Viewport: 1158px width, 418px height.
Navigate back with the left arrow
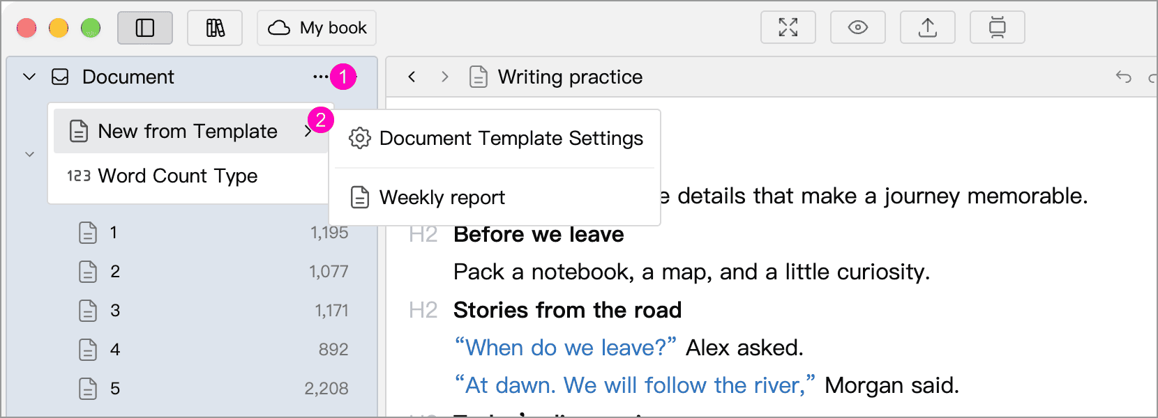412,77
